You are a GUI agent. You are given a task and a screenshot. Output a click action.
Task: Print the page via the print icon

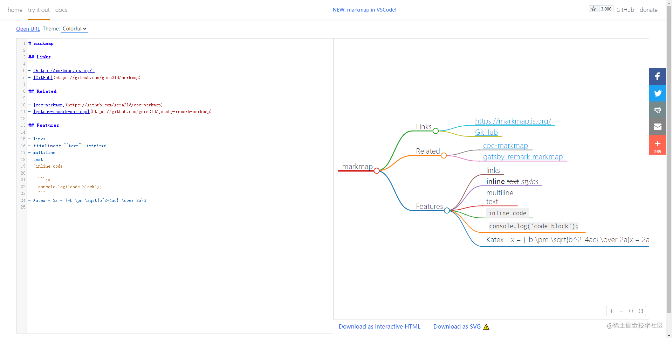(657, 110)
